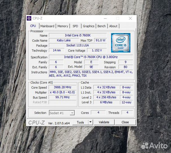Click the Stepping value 9
This screenshot has height=153, width=171.
126,62
